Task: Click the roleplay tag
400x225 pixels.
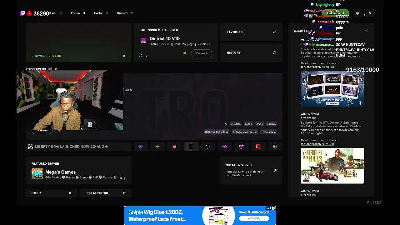Action: [236, 124]
